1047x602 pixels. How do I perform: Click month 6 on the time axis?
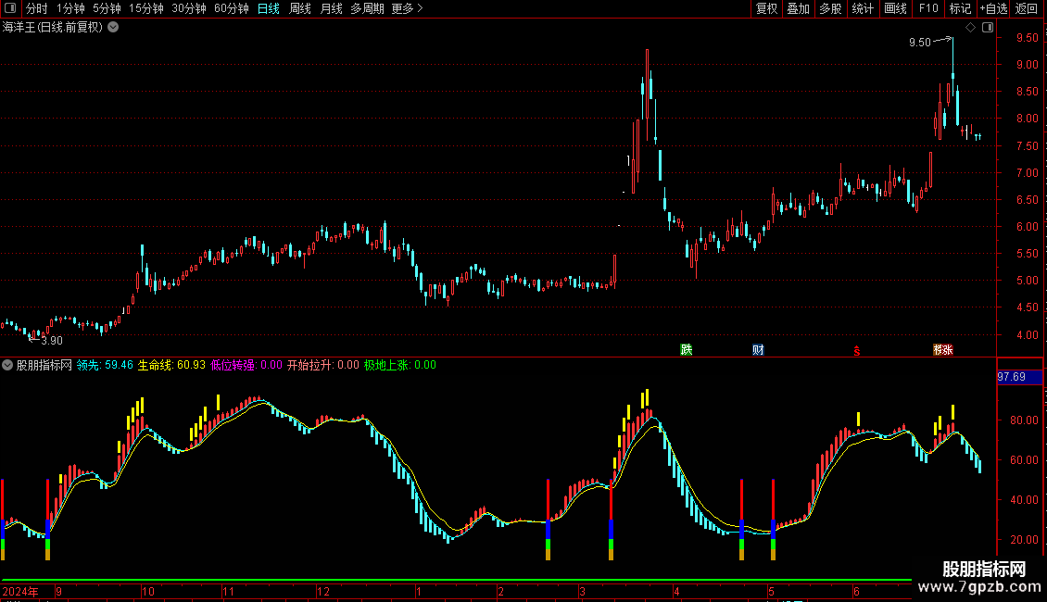(x=857, y=591)
